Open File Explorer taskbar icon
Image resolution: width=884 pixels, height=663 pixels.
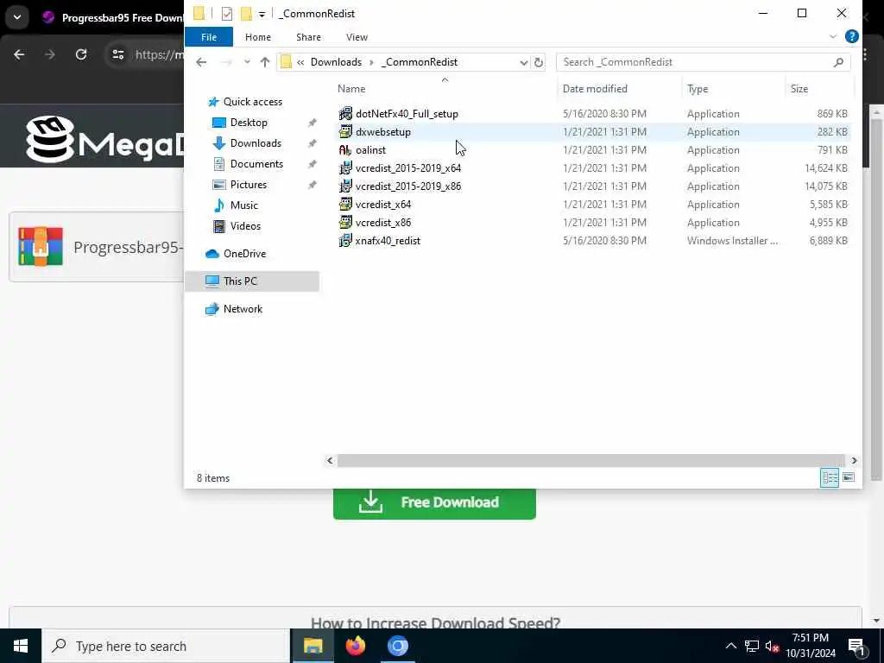(x=313, y=646)
